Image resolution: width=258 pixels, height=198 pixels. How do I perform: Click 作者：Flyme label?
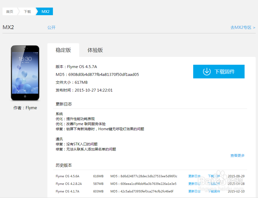pyautogui.click(x=25, y=108)
